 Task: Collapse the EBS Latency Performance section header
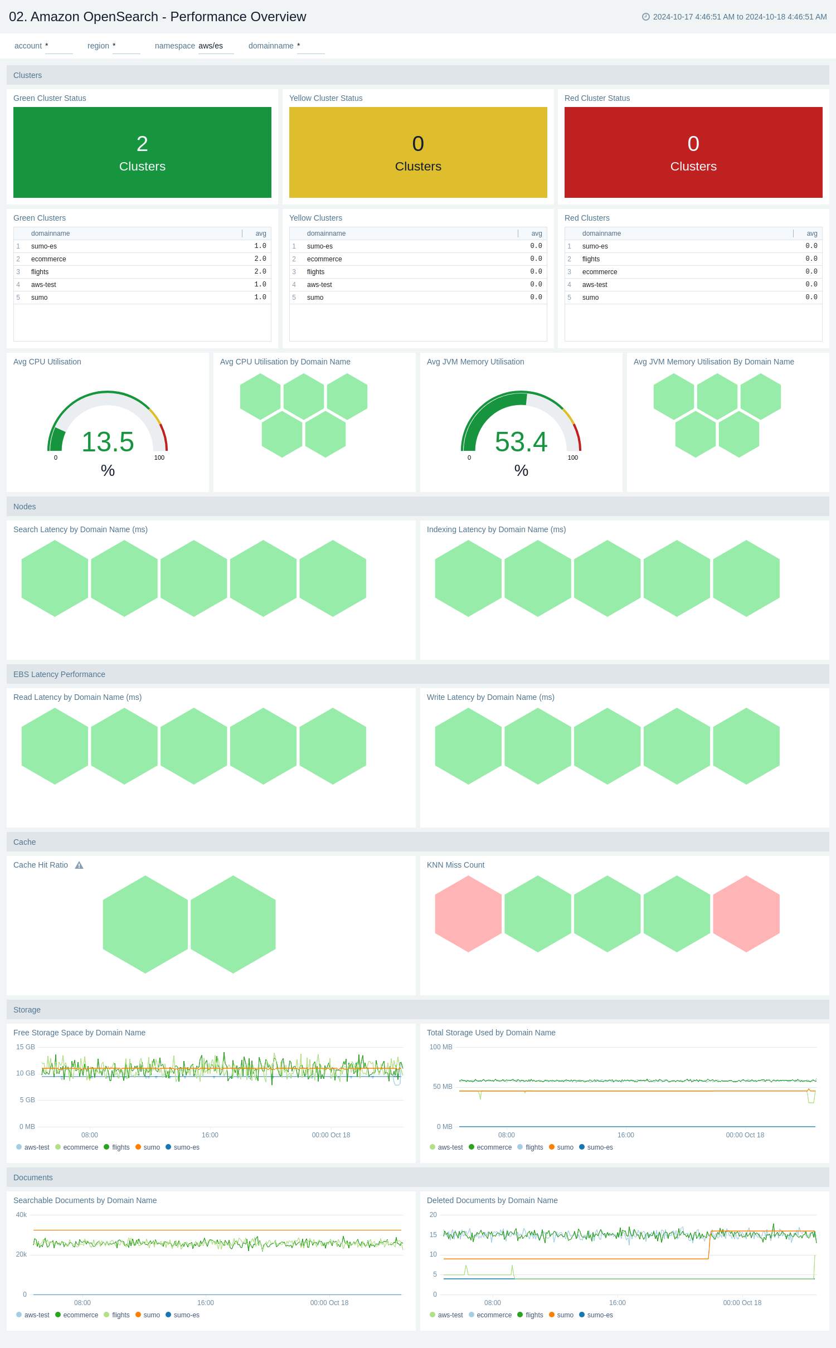coord(418,674)
